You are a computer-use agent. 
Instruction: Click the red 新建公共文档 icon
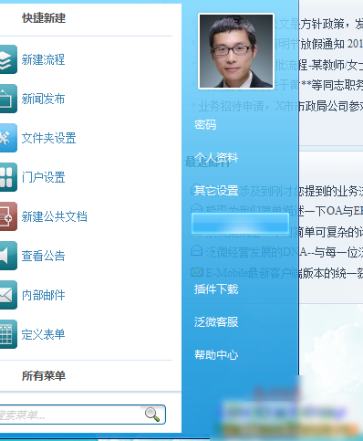point(8,216)
